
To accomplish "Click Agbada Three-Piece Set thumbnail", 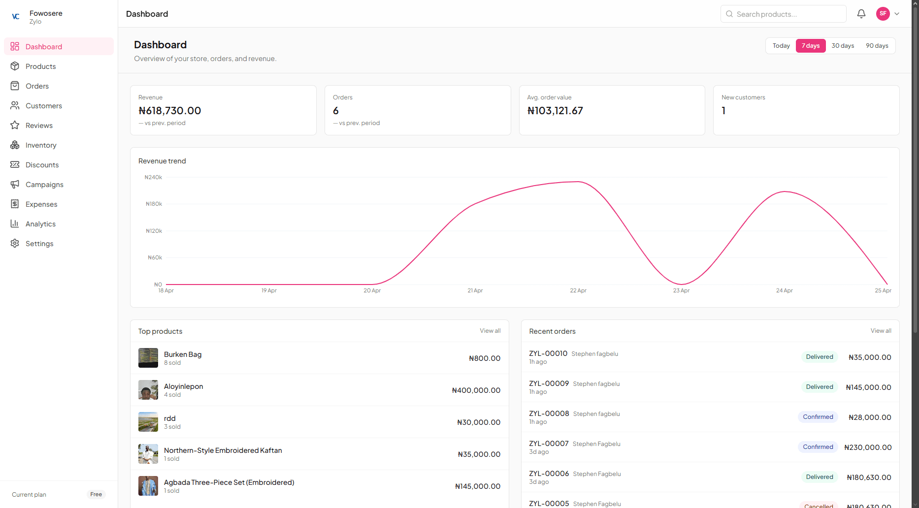I will pyautogui.click(x=148, y=486).
